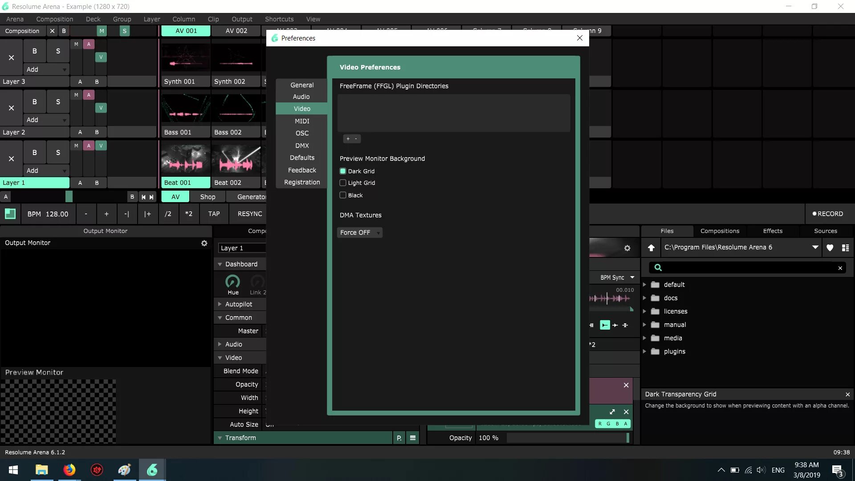The height and width of the screenshot is (481, 855).
Task: Open the General preferences tab
Action: (x=302, y=85)
